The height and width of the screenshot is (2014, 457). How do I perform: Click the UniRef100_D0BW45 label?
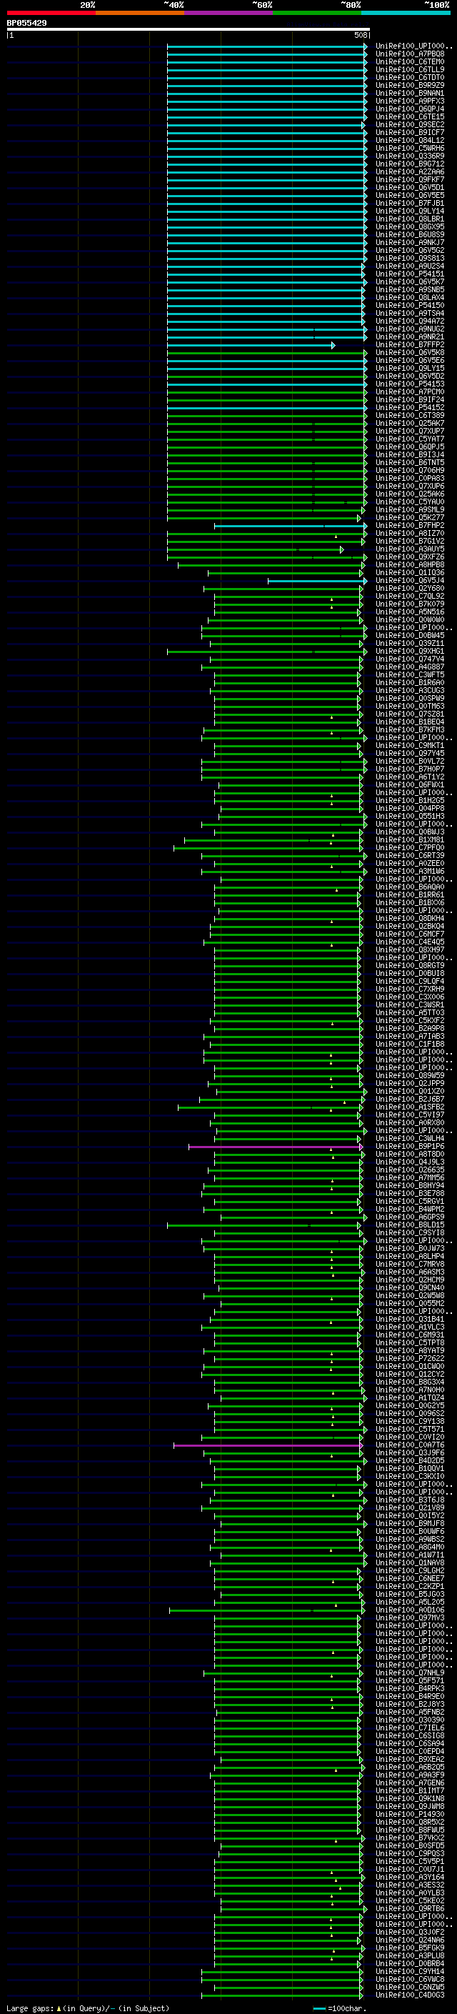click(410, 636)
